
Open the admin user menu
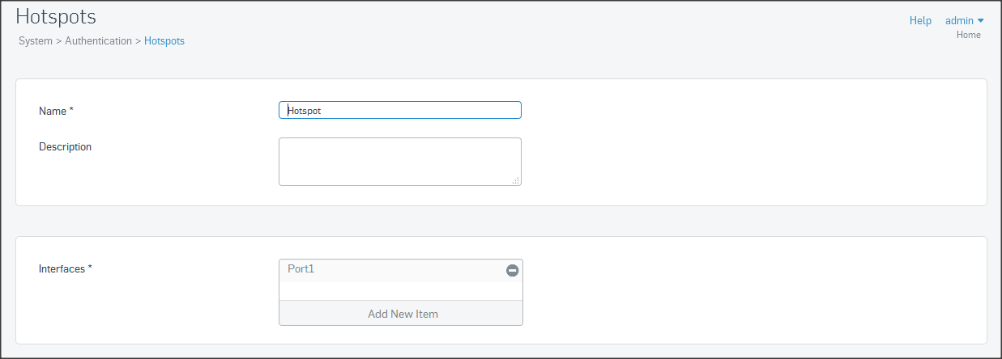pyautogui.click(x=964, y=21)
